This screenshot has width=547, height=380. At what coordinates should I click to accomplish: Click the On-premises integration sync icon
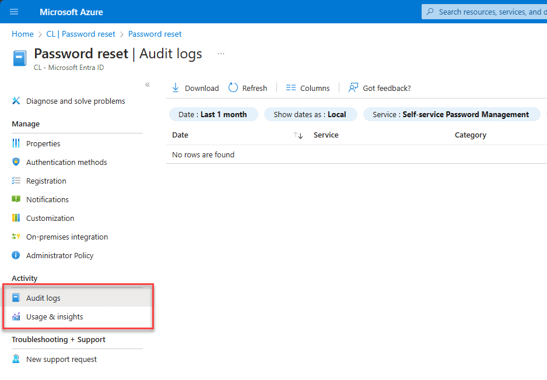point(16,237)
